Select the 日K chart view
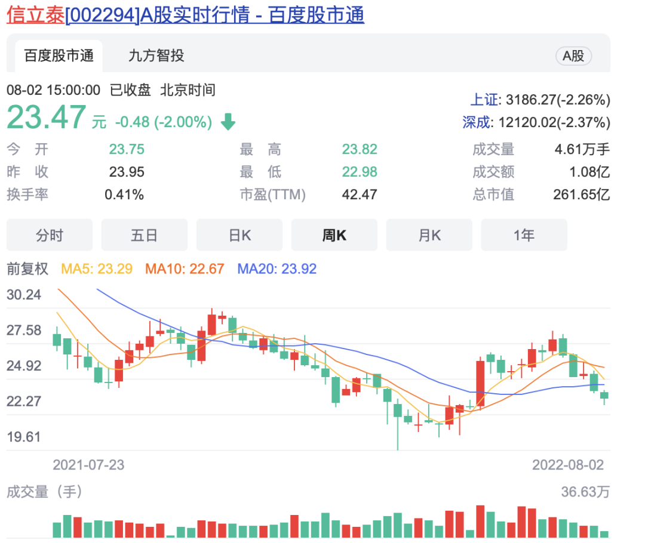645x543 pixels. [239, 235]
